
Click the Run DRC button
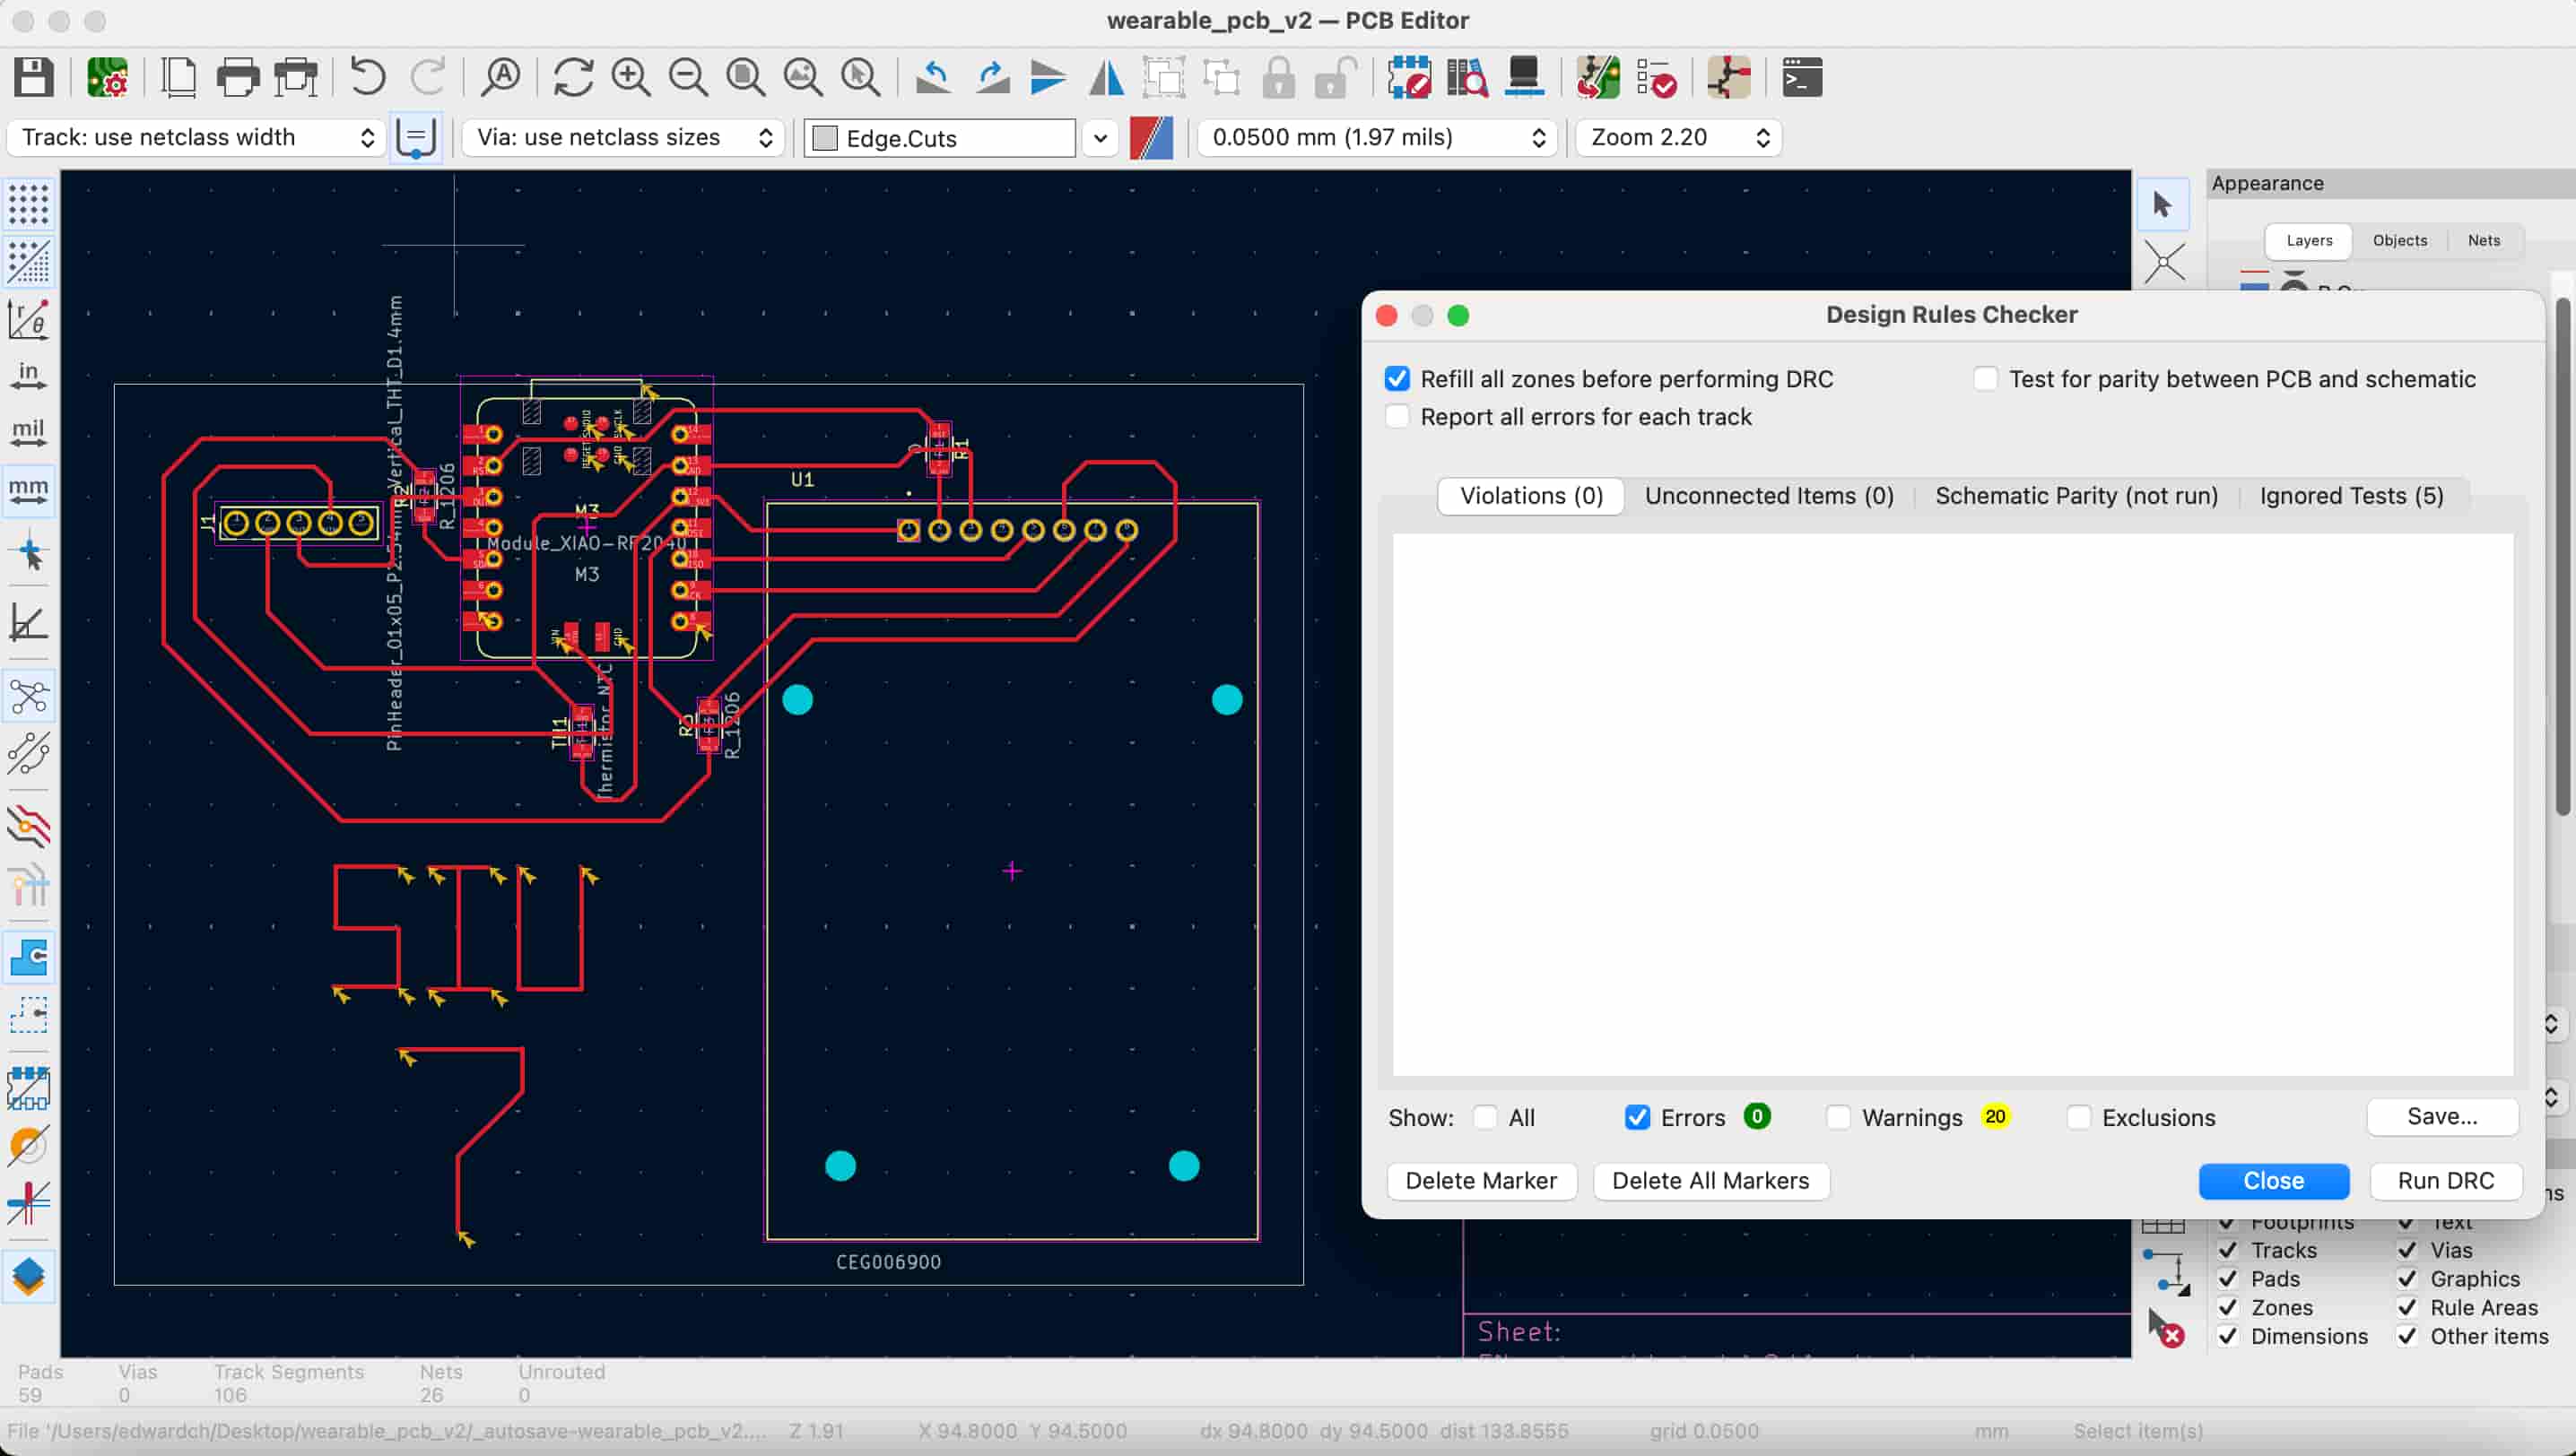(2444, 1180)
